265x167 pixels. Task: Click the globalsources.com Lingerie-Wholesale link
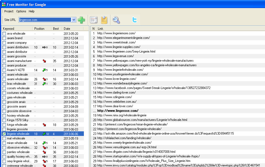click(142, 120)
